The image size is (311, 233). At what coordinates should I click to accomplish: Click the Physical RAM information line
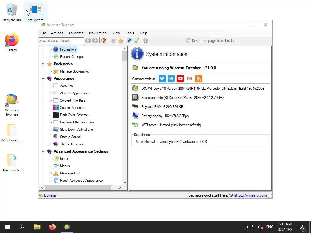coord(162,107)
